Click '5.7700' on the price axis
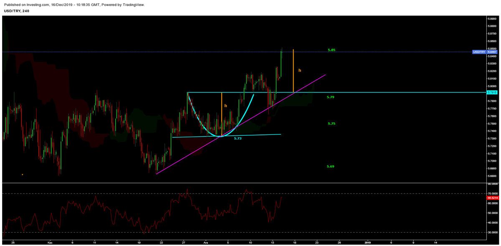501x246 pixels. click(x=493, y=109)
